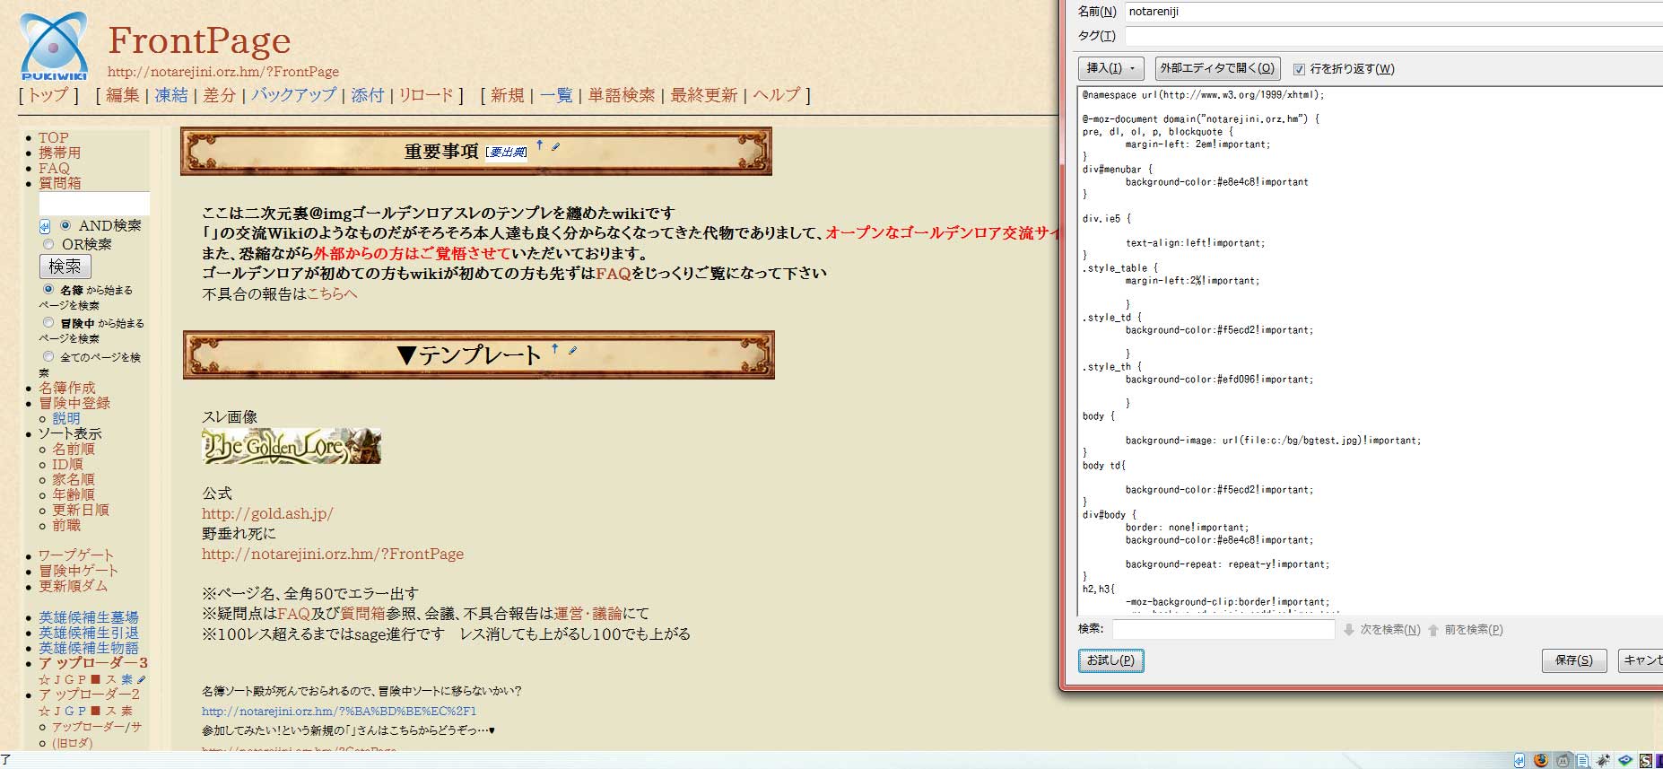Open the バックアップ menu link
The height and width of the screenshot is (769, 1663).
(x=293, y=95)
